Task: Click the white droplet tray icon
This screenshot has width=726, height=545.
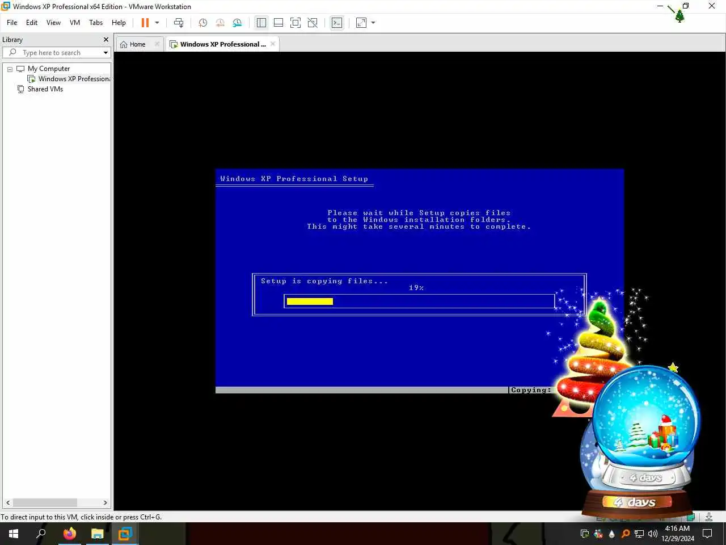Action: (x=611, y=534)
